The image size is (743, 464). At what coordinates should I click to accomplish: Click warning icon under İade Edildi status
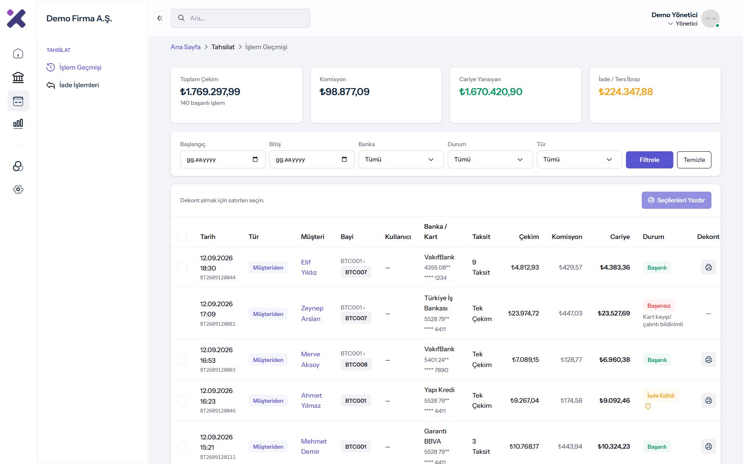click(648, 406)
